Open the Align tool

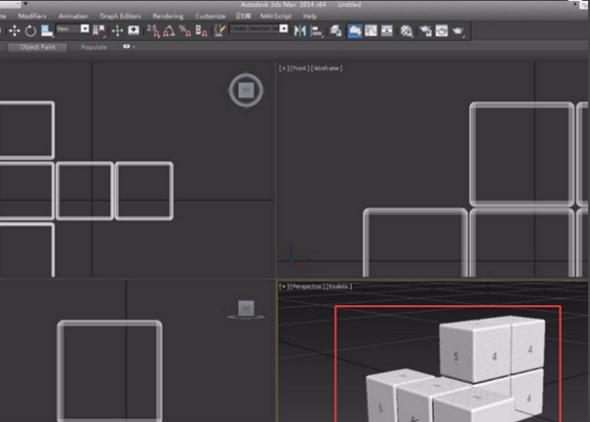click(317, 30)
